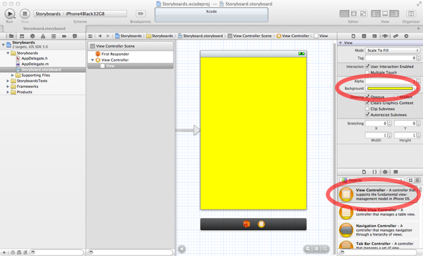Show the Debug navigator

(x=54, y=36)
